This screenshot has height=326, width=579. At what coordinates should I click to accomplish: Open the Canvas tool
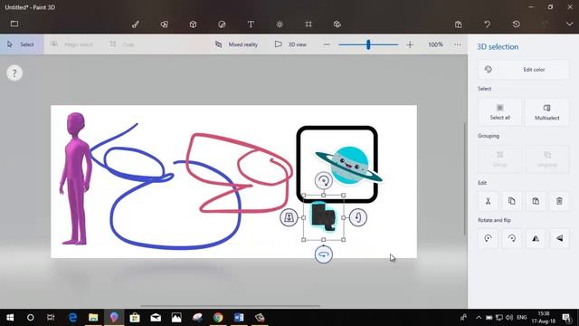[x=308, y=24]
